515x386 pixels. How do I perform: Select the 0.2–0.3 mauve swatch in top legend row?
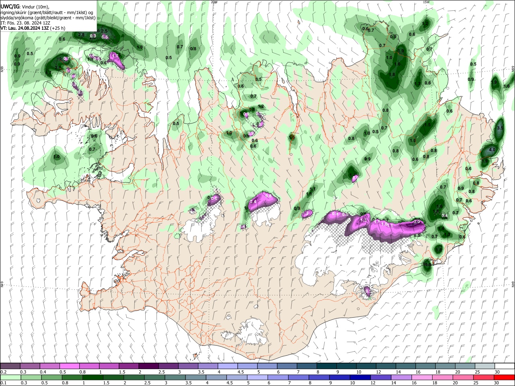(10, 366)
